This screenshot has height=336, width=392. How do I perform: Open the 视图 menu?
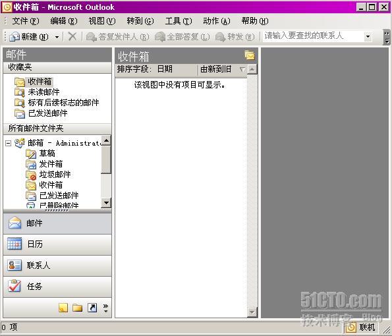pyautogui.click(x=102, y=21)
